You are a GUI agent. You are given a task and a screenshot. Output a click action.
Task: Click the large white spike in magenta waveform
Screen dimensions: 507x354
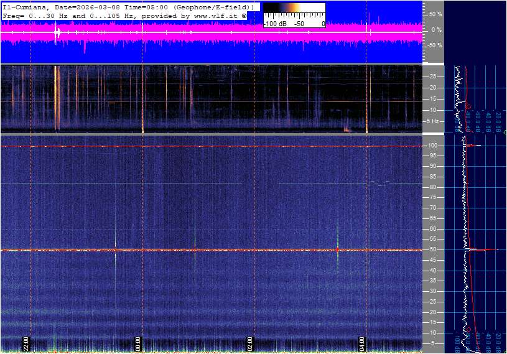tap(57, 32)
